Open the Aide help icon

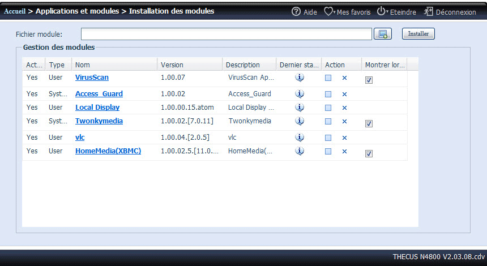[x=296, y=11]
